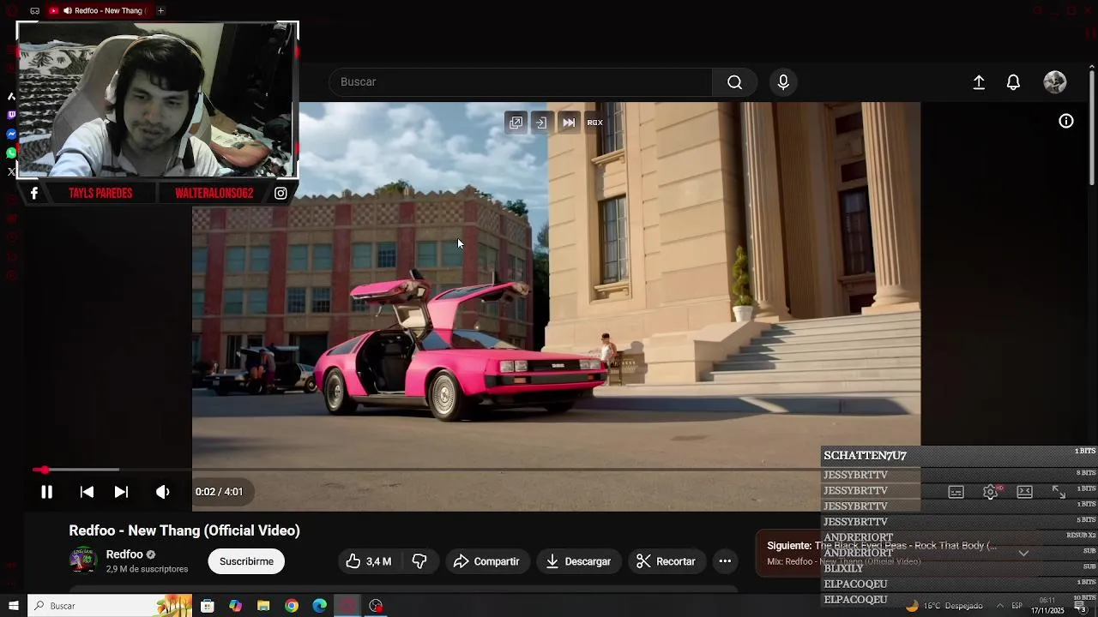Open the Copilot icon in the taskbar
This screenshot has width=1098, height=617.
(x=235, y=606)
